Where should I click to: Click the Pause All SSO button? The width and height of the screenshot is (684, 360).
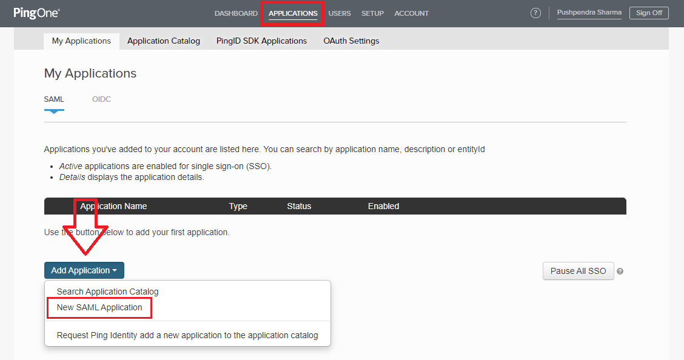click(578, 271)
